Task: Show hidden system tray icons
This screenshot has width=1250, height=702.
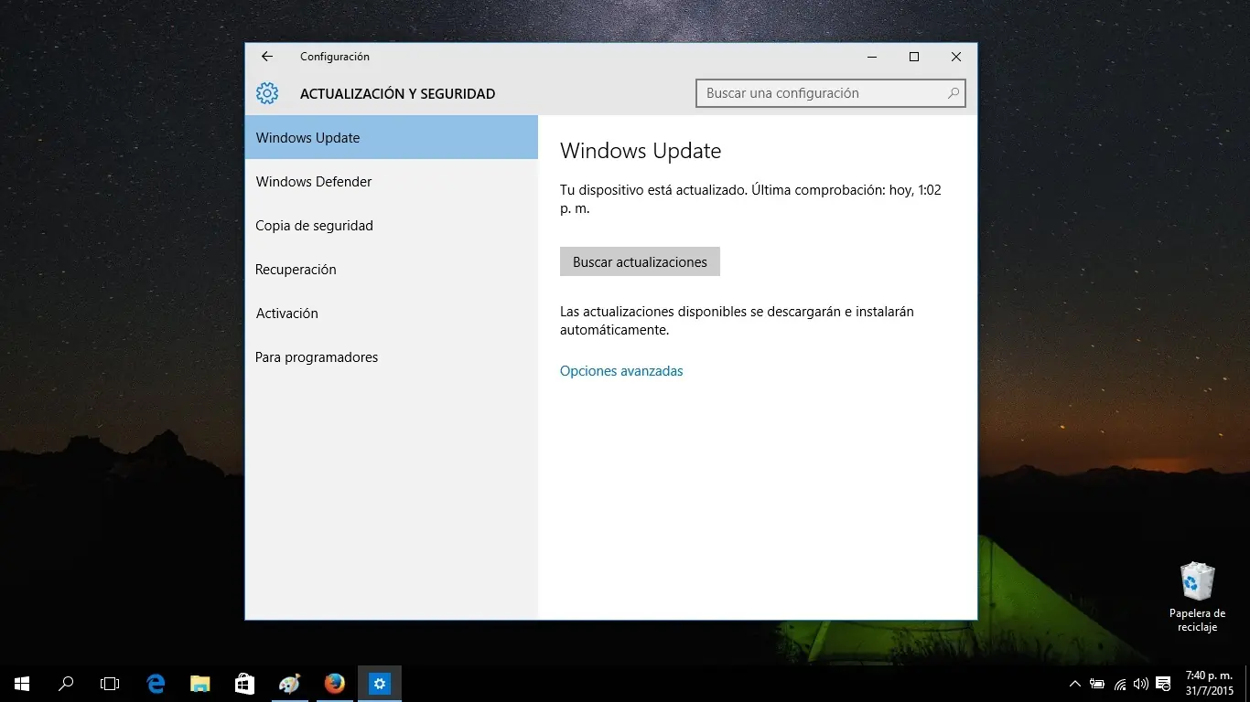Action: coord(1075,684)
